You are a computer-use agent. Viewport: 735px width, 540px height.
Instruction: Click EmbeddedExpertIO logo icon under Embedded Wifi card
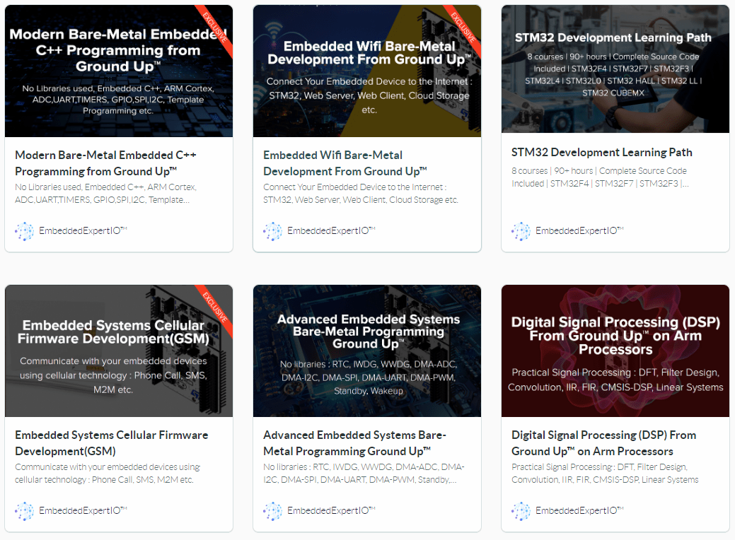point(272,231)
